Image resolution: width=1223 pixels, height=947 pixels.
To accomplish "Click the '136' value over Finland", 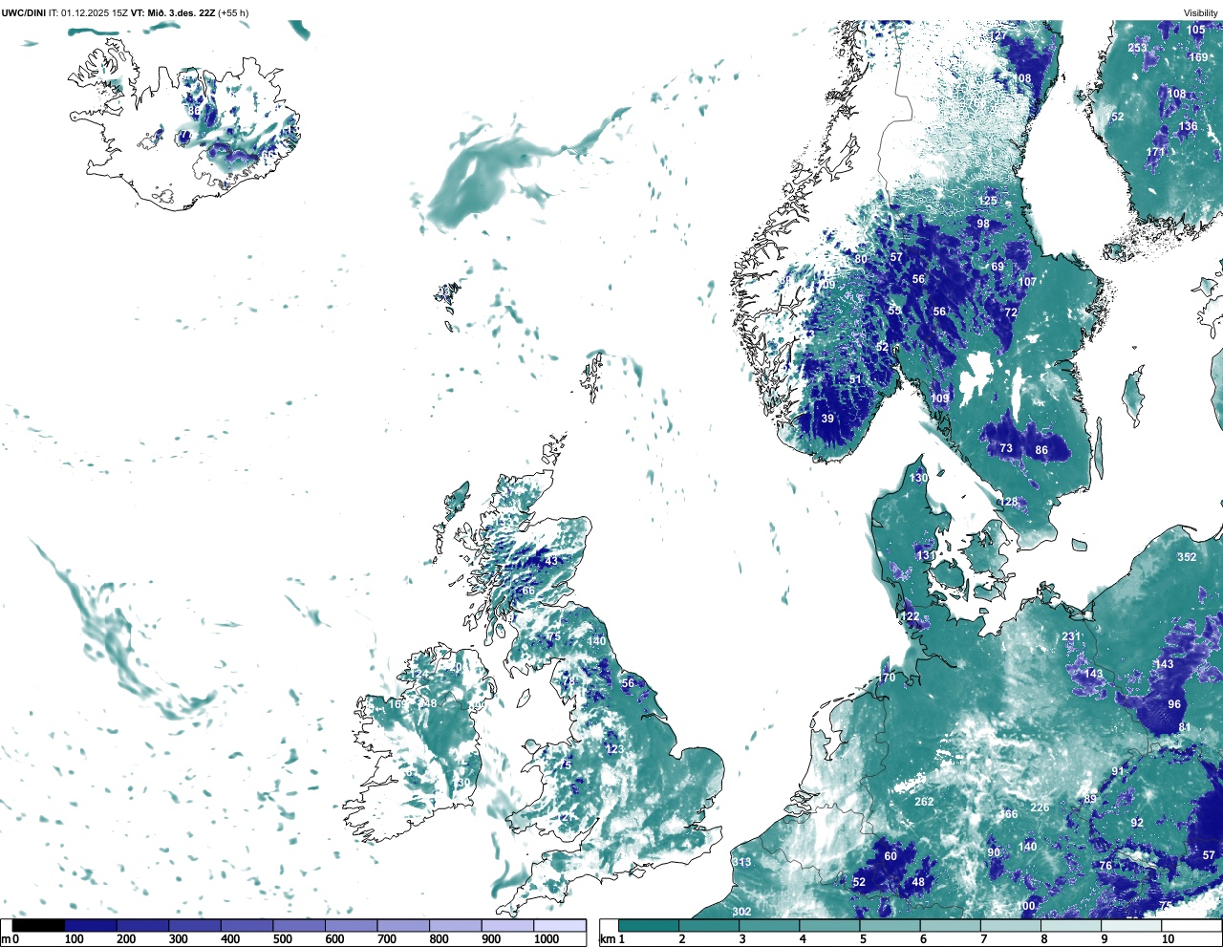I will click(x=1188, y=126).
